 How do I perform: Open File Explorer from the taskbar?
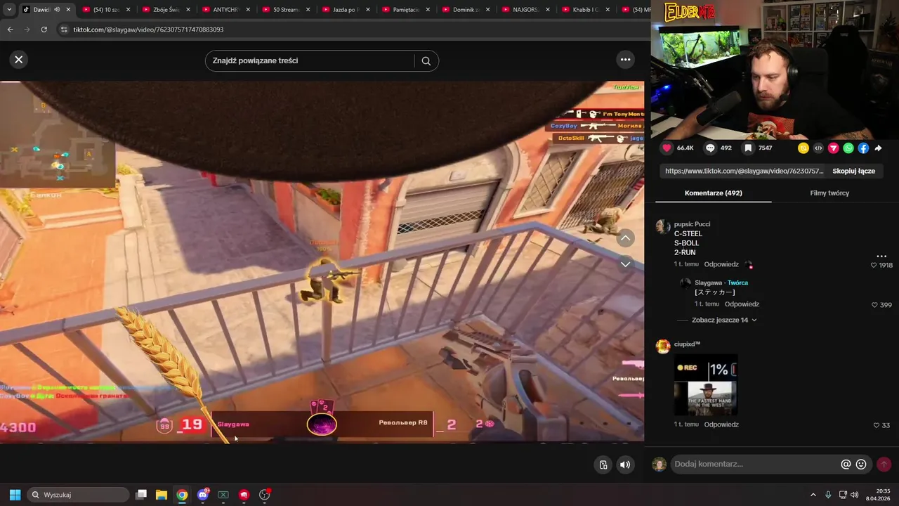coord(162,495)
